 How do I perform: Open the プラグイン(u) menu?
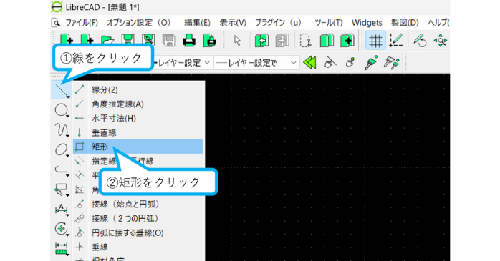[278, 23]
